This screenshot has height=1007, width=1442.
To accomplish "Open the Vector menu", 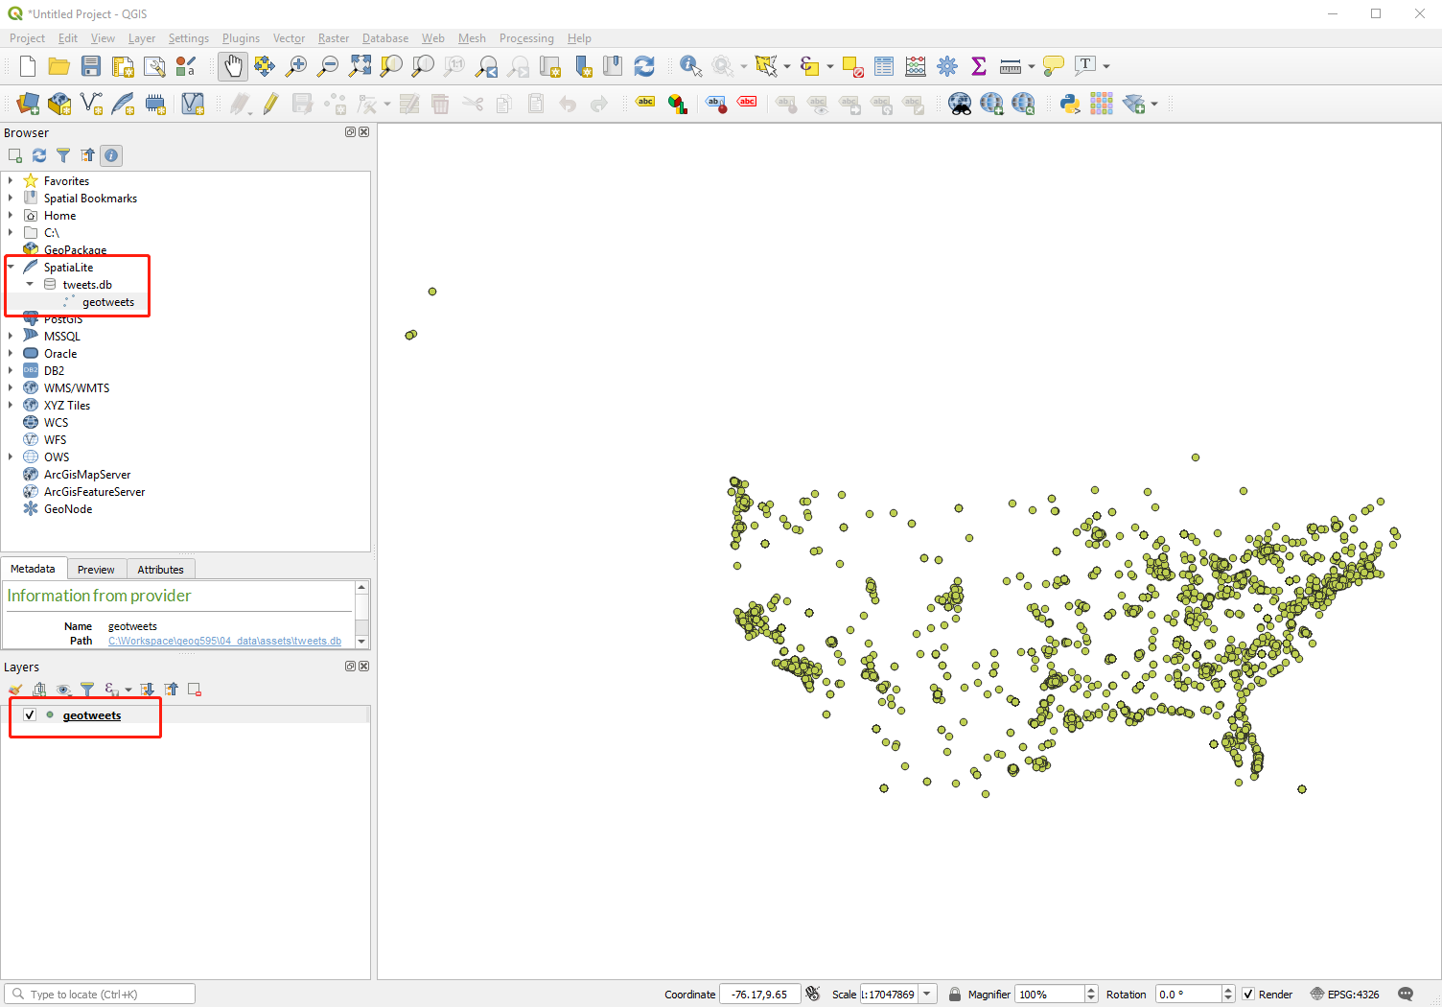I will (289, 38).
